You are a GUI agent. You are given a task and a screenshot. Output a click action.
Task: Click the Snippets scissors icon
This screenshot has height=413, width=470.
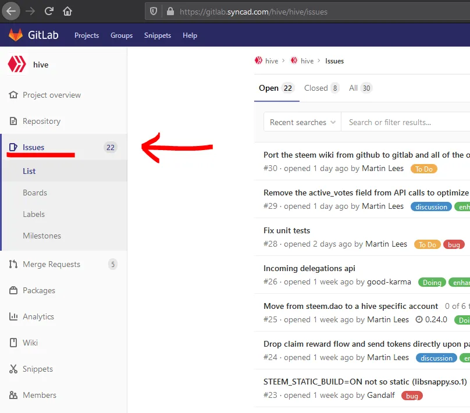[13, 369]
